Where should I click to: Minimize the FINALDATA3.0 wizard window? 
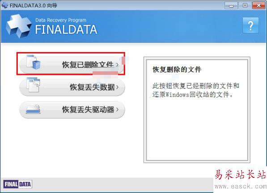[x=231, y=6]
